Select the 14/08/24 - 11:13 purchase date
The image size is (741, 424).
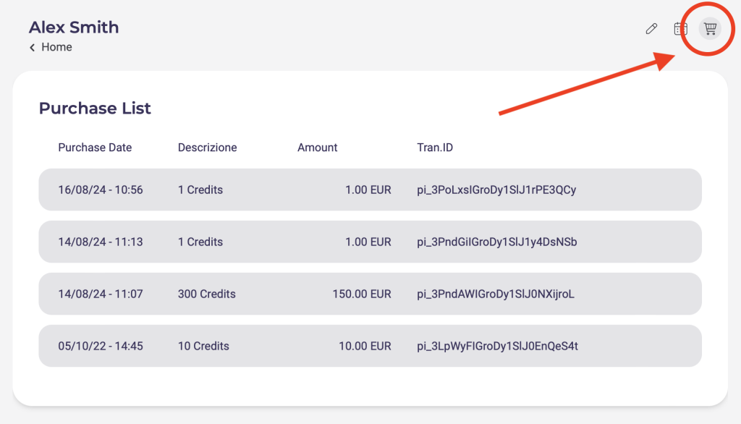[101, 242]
